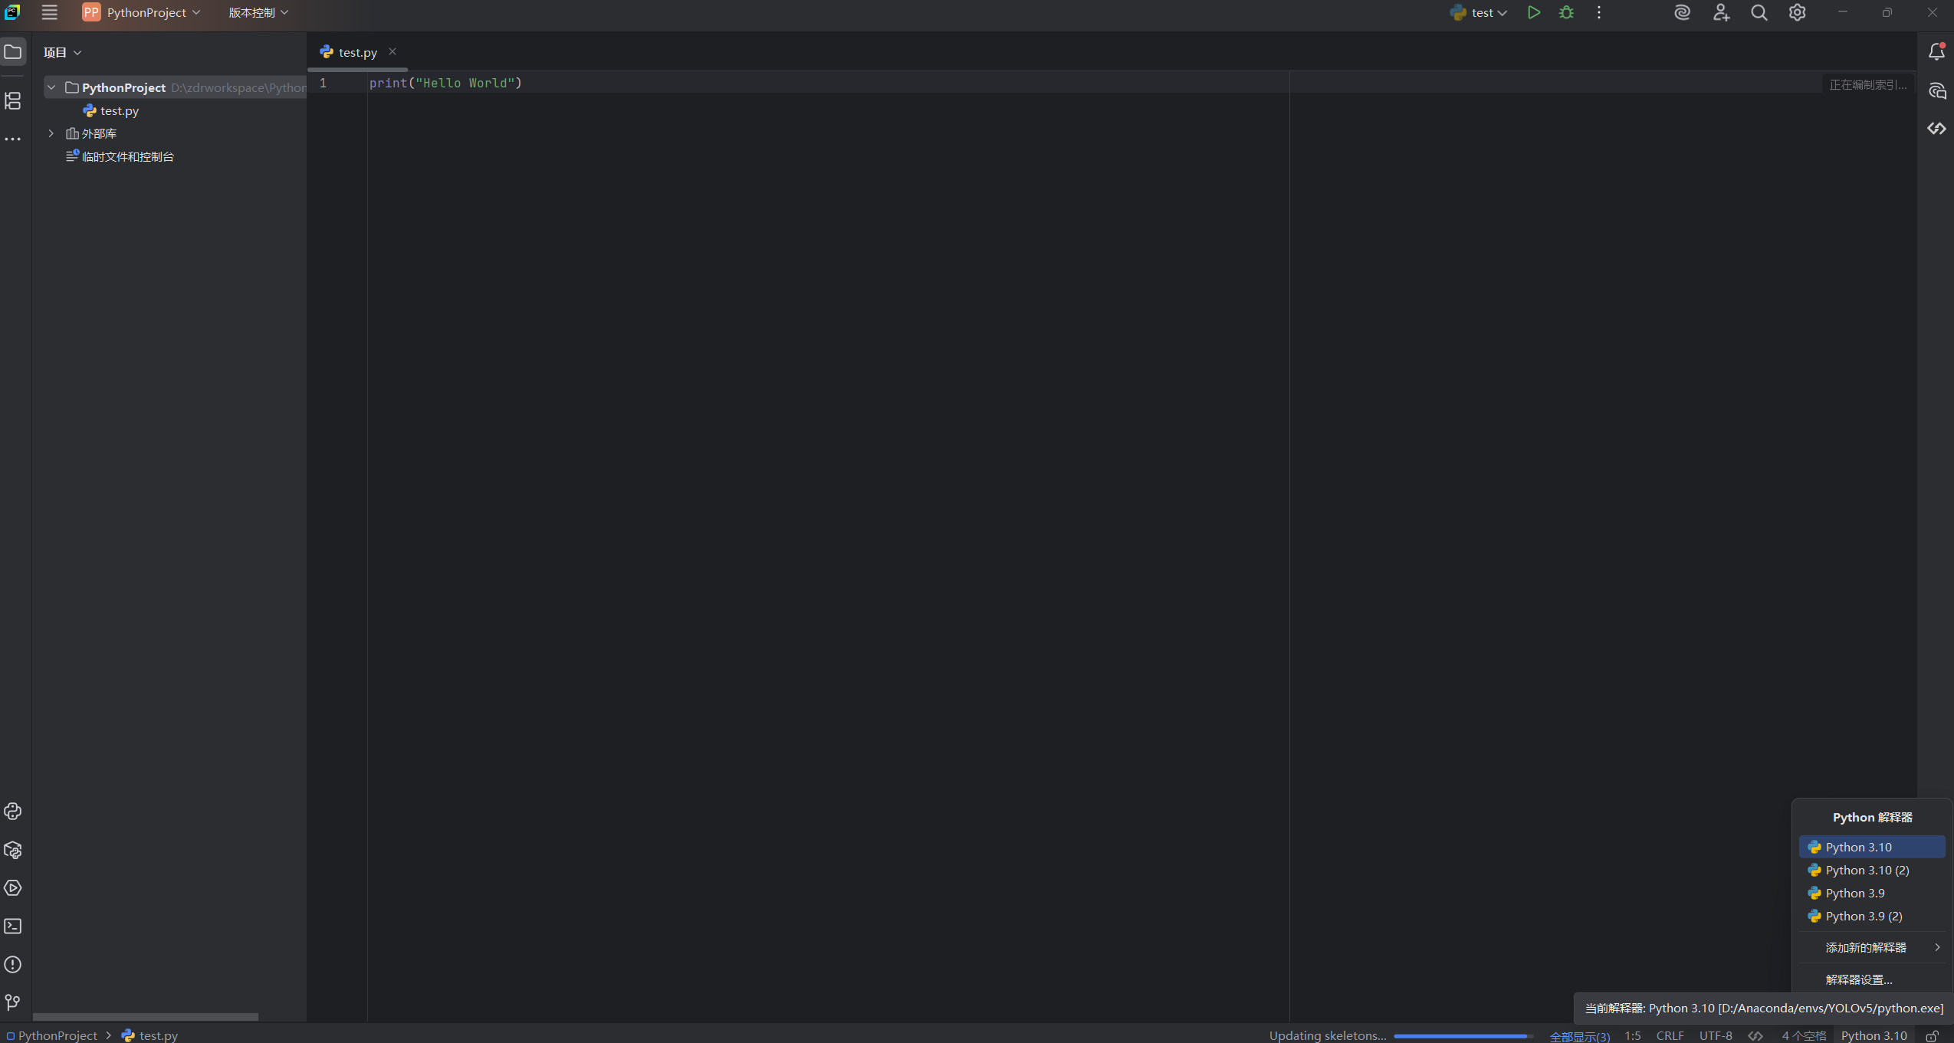Click 解释器设置... option

click(1858, 979)
